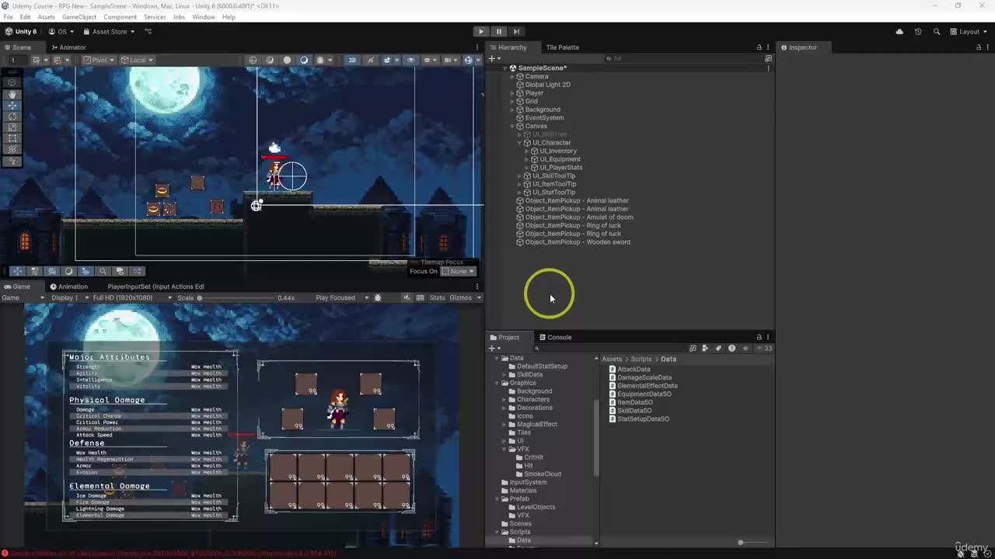Open the Scene view more options menu
The height and width of the screenshot is (559, 995).
477,47
